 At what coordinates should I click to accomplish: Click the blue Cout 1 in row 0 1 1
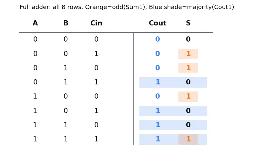click(x=158, y=82)
